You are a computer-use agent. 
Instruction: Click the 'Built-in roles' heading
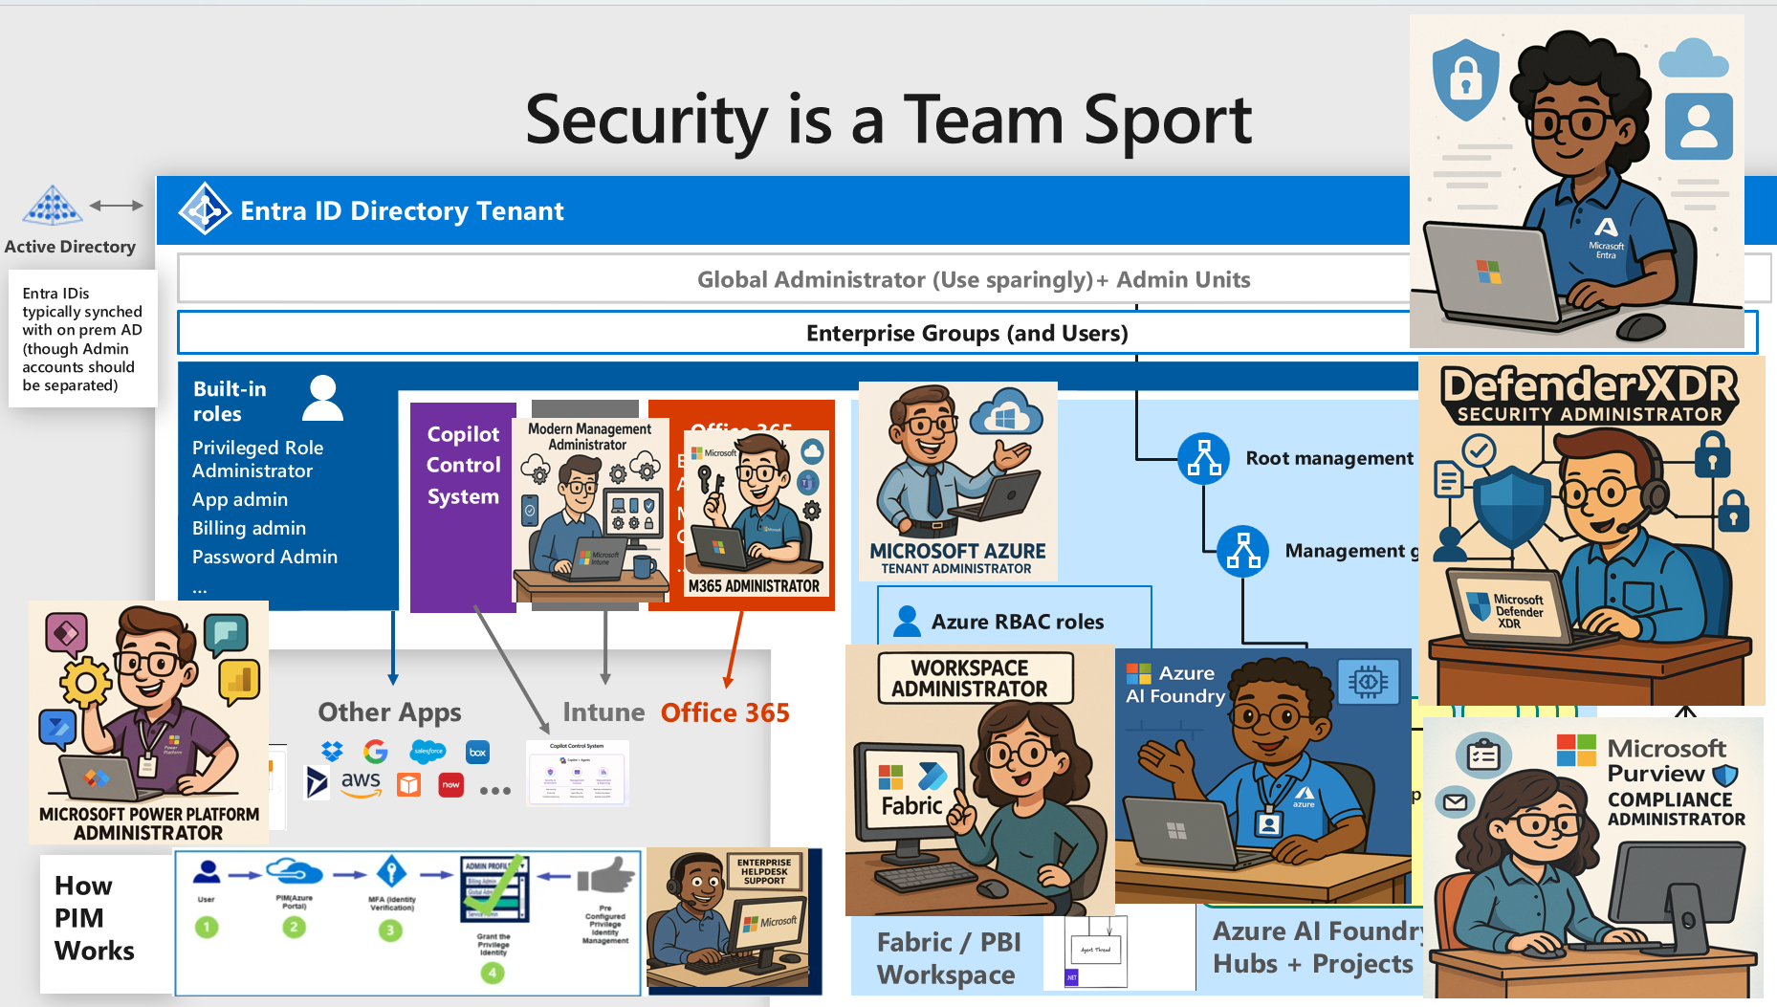click(230, 401)
